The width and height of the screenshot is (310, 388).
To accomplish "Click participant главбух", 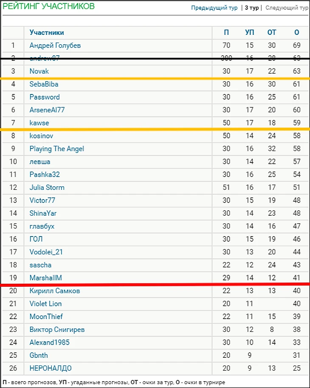I will [x=42, y=226].
